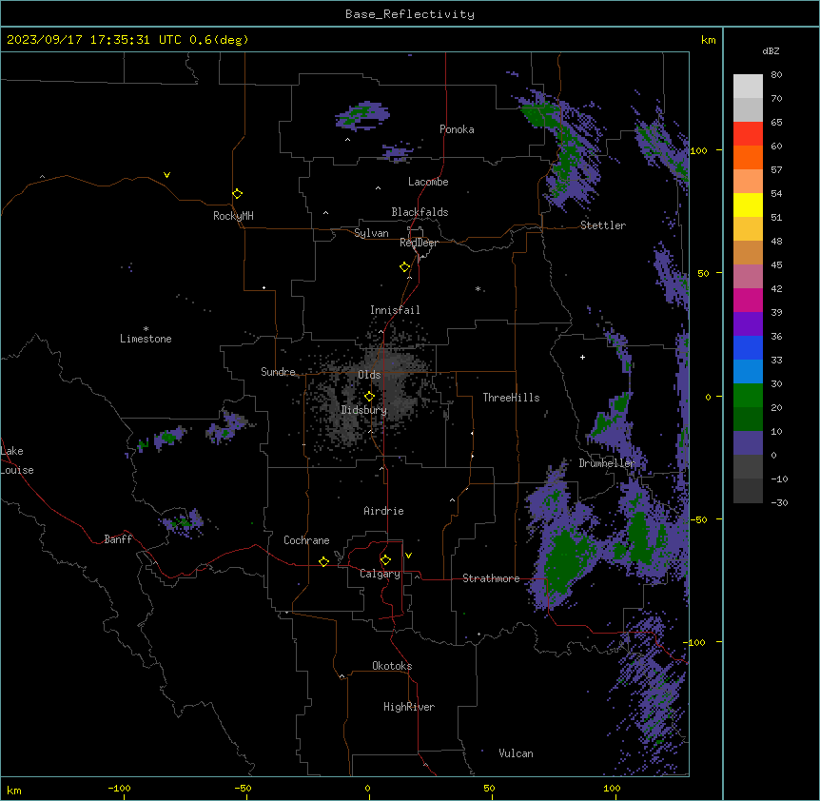Select the blue 33–36 dBZ legend swatch
The width and height of the screenshot is (820, 801).
coord(748,347)
